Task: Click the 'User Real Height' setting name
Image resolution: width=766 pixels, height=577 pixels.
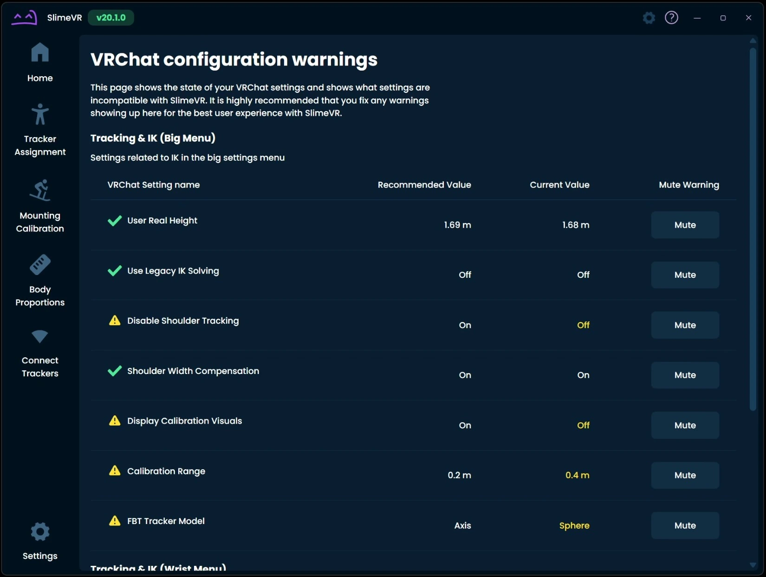Action: [x=162, y=221]
